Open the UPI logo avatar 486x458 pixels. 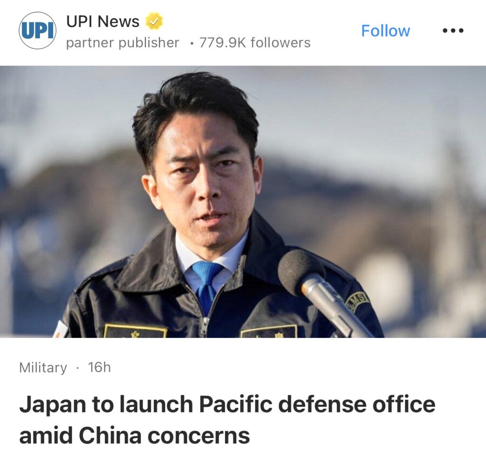37,30
